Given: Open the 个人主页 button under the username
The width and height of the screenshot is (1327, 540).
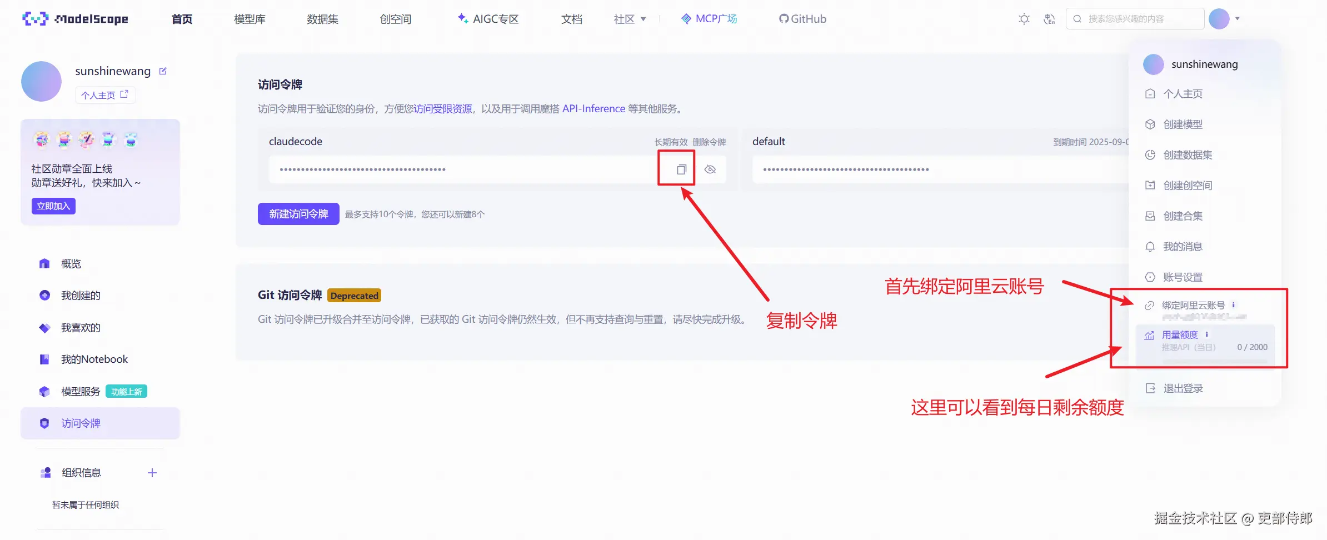Looking at the screenshot, I should tap(105, 95).
